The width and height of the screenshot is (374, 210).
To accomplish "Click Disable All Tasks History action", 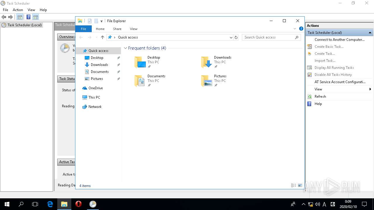I will point(333,75).
